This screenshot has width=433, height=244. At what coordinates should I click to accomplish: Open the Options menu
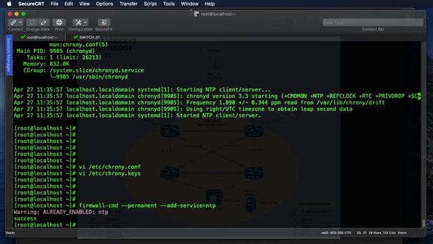pos(104,4)
